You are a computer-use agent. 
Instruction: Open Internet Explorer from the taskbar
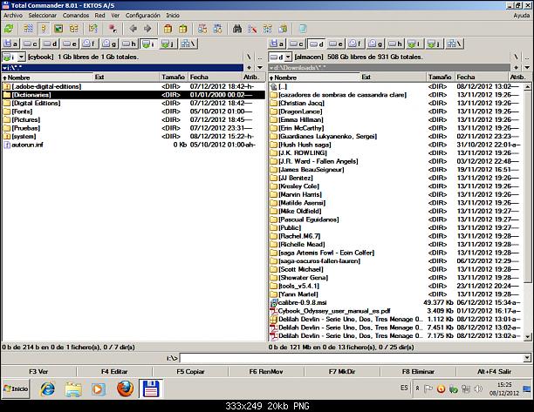point(48,388)
